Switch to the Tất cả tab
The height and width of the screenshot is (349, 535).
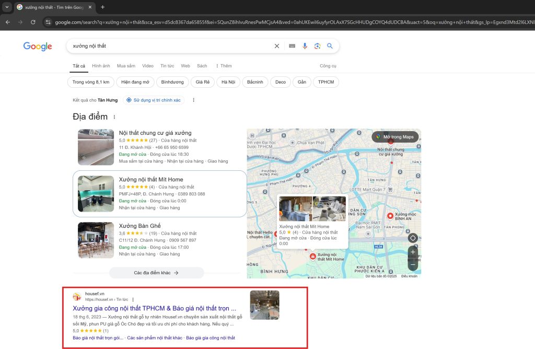79,66
